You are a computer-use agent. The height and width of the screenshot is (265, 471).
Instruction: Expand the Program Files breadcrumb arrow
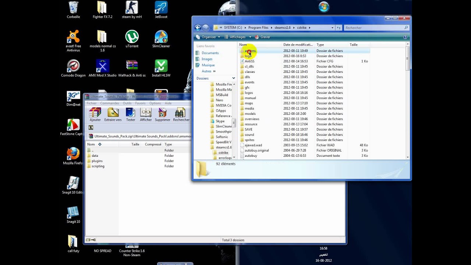pyautogui.click(x=271, y=28)
